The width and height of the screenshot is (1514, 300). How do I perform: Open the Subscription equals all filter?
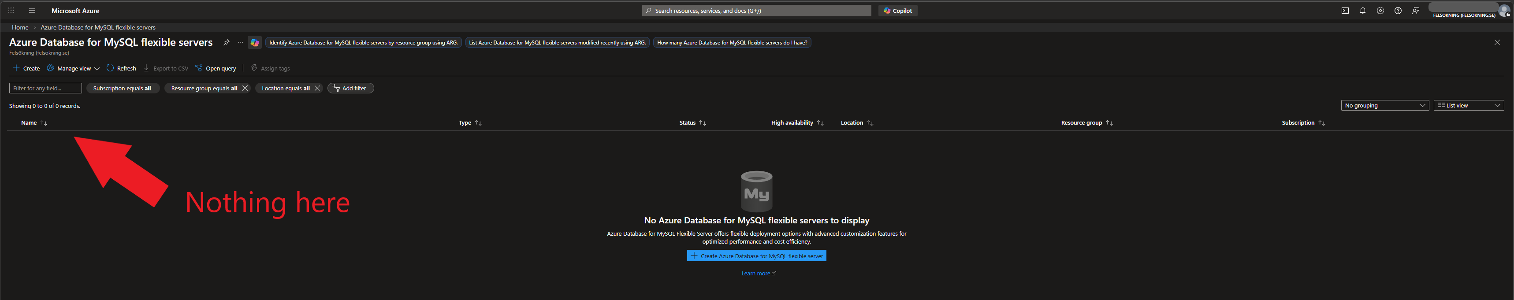coord(122,88)
